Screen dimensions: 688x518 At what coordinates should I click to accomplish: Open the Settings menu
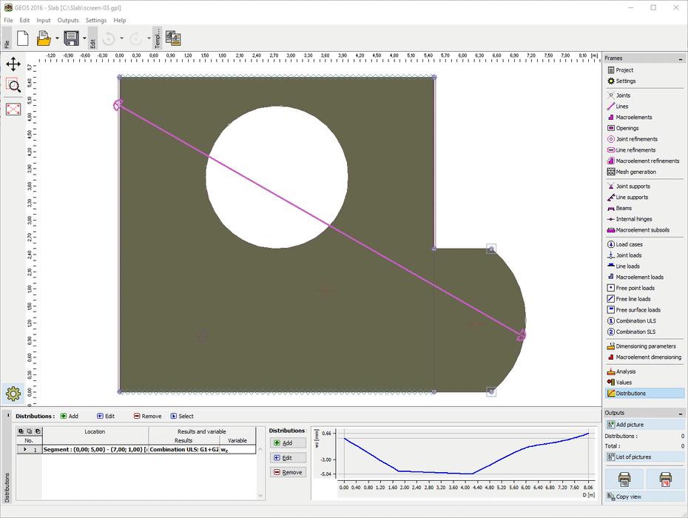point(95,20)
